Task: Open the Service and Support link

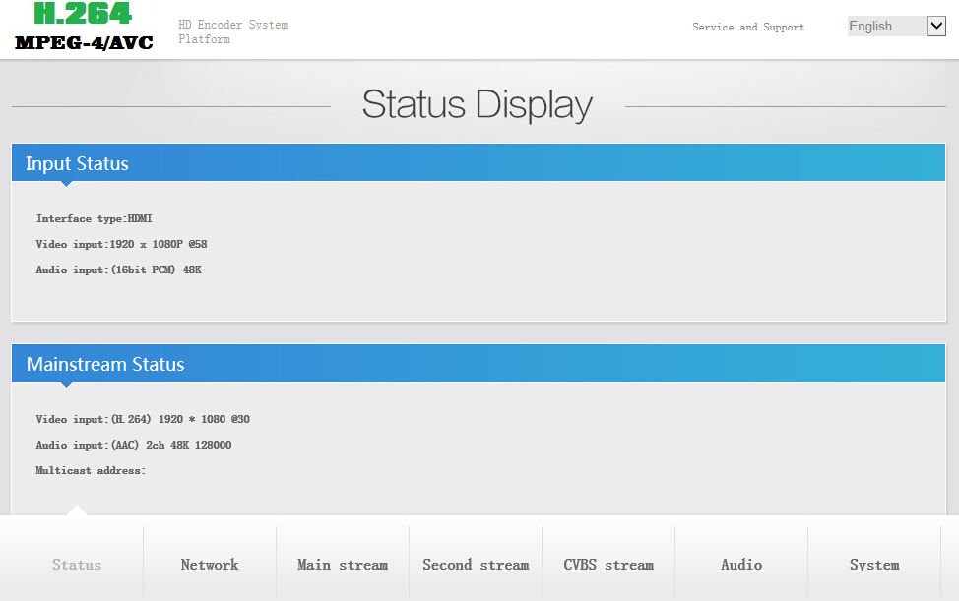Action: (x=747, y=27)
